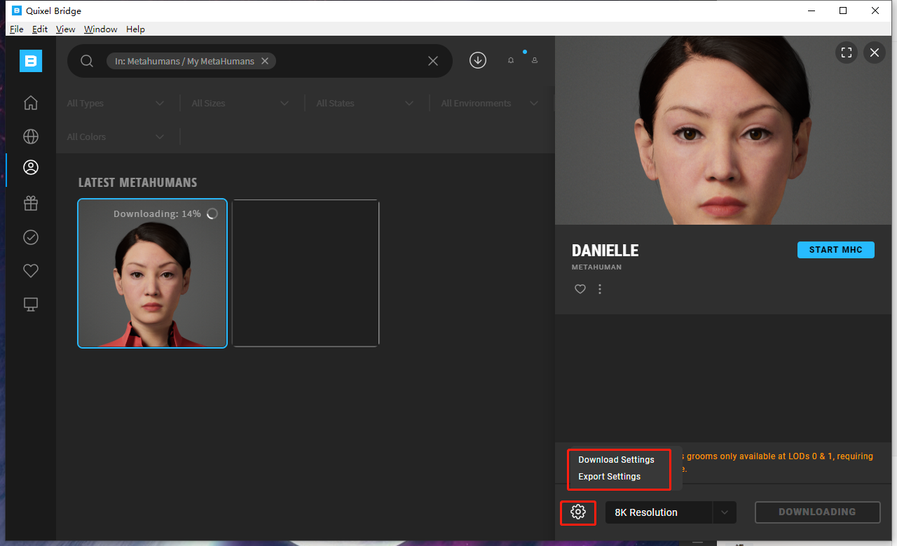
Task: Click the resolution dropdown chevron arrow
Action: [725, 512]
